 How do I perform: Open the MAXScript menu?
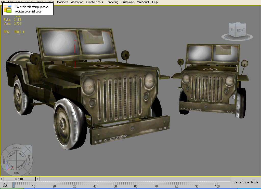pyautogui.click(x=143, y=2)
